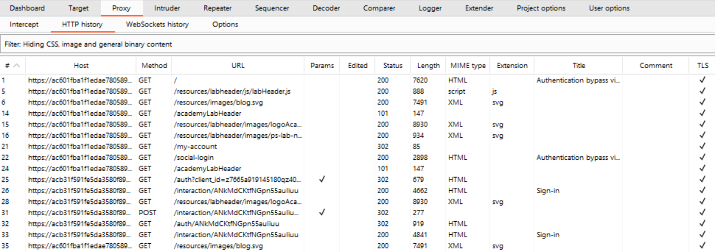Screen dimensions: 715x252
Task: Sort by TLS column header
Action: [x=703, y=65]
